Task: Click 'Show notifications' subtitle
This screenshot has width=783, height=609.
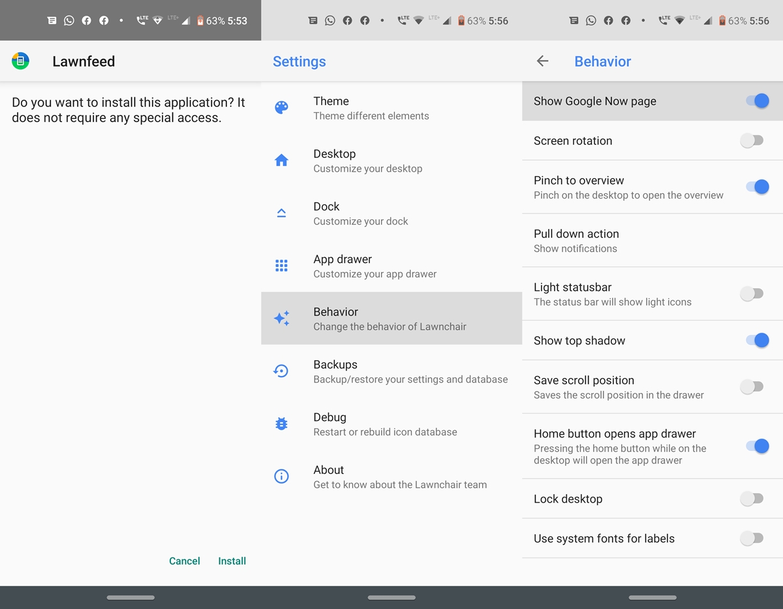Action: (576, 249)
